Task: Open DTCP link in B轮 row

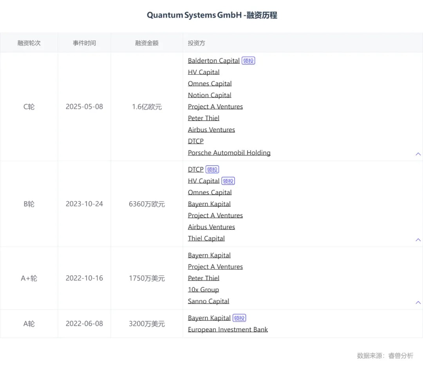Action: tap(195, 169)
